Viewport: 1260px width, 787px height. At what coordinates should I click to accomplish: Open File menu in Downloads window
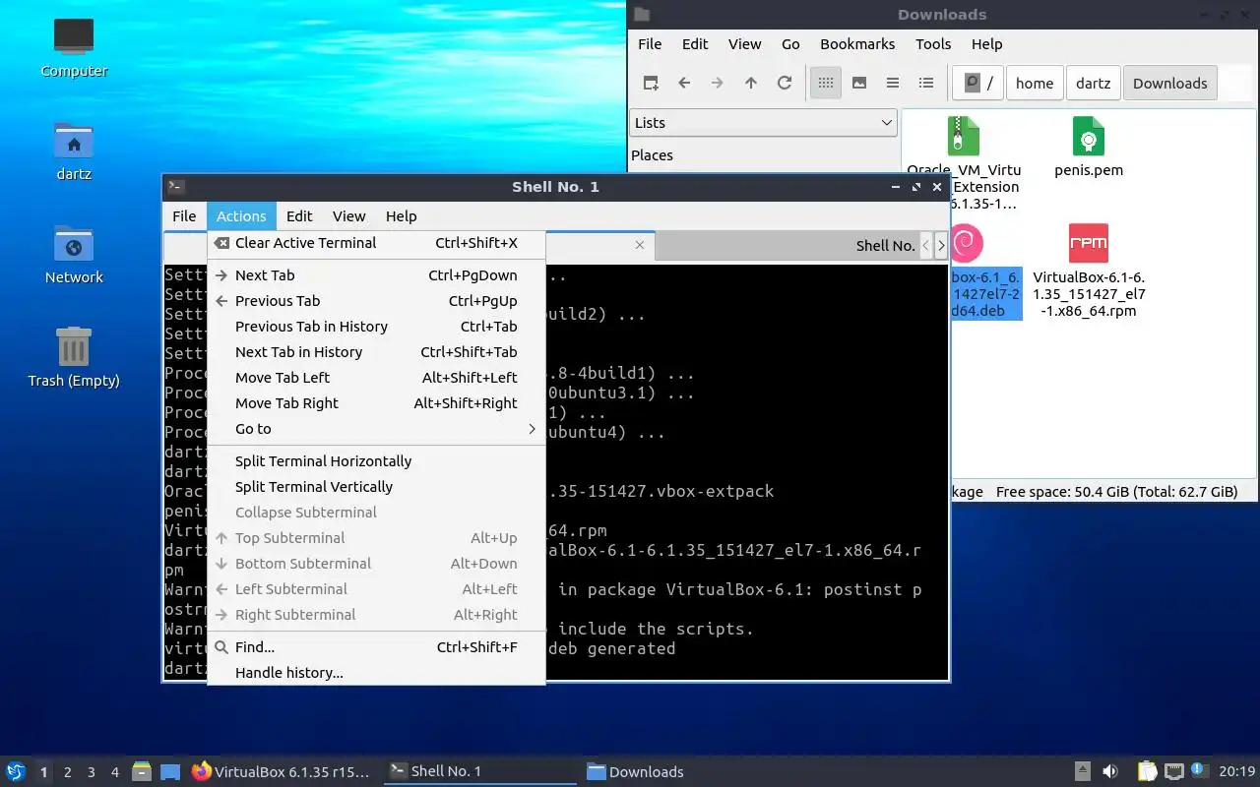click(x=650, y=44)
